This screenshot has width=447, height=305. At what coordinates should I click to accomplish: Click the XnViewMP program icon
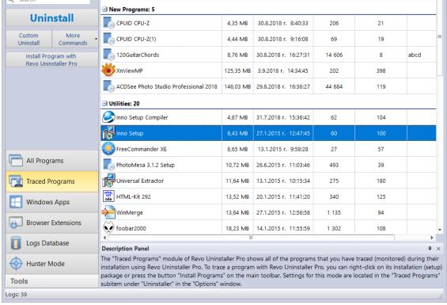coord(108,71)
